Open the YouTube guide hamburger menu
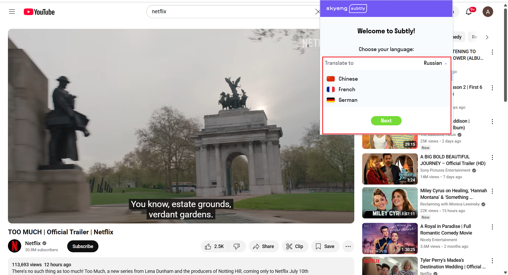The height and width of the screenshot is (275, 508). click(x=12, y=12)
